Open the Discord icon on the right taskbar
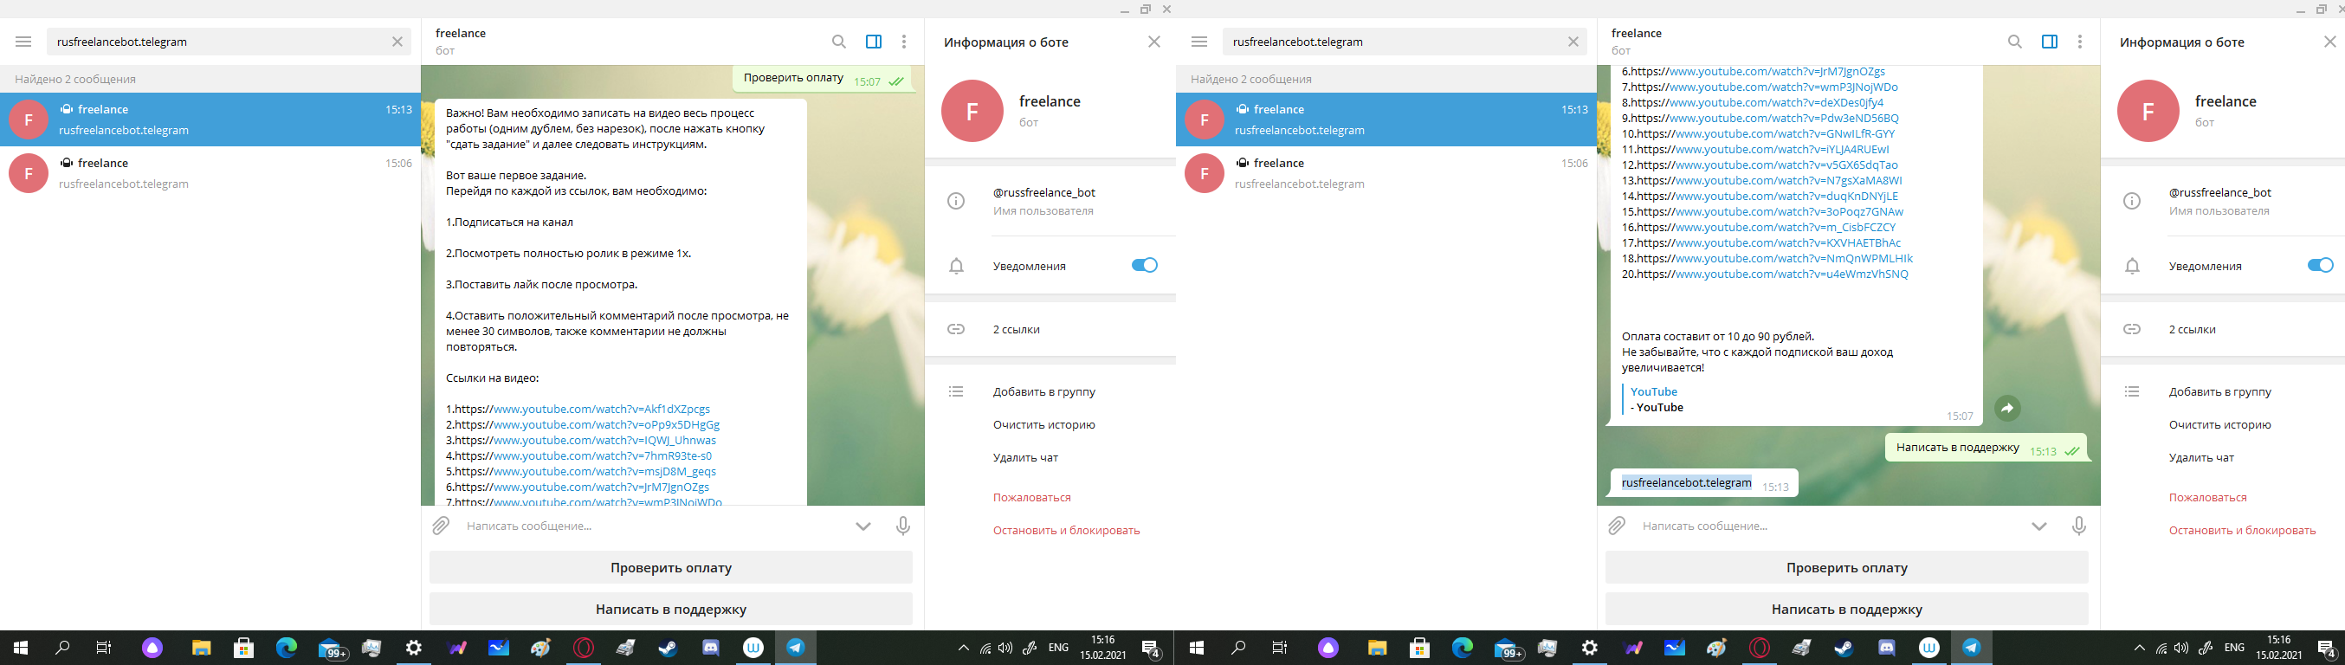Image resolution: width=2345 pixels, height=665 pixels. click(x=1887, y=648)
